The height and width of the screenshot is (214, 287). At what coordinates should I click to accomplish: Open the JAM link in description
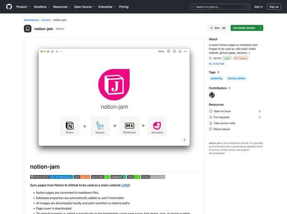[x=126, y=185]
